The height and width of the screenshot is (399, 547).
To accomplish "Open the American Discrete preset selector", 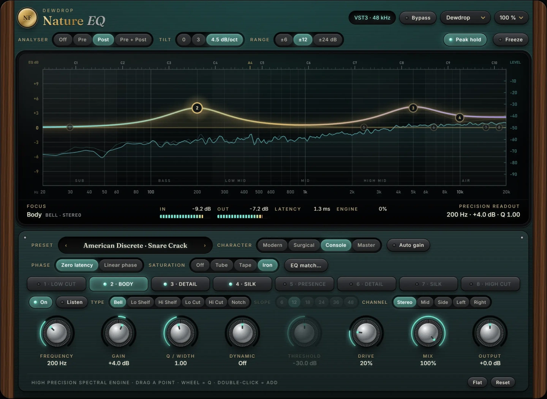I will coord(135,245).
